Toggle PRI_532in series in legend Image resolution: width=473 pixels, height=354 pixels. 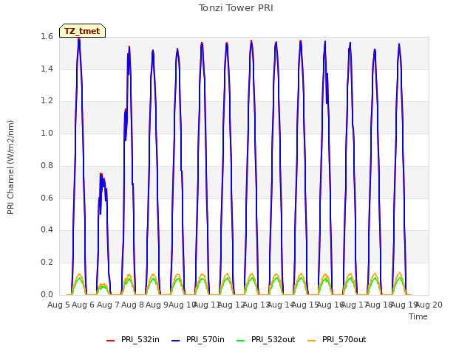pos(133,339)
